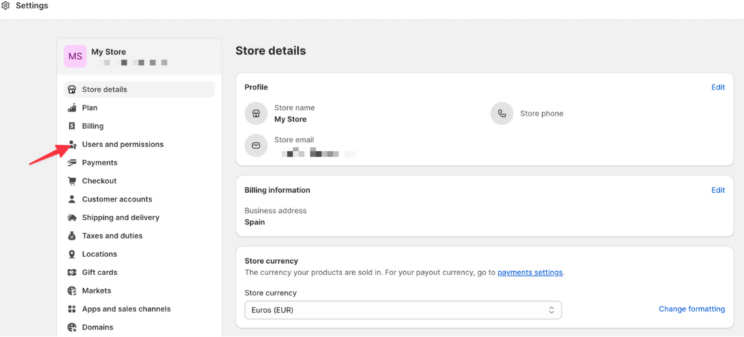Click the Billing information heading
Image resolution: width=744 pixels, height=337 pixels.
[277, 190]
